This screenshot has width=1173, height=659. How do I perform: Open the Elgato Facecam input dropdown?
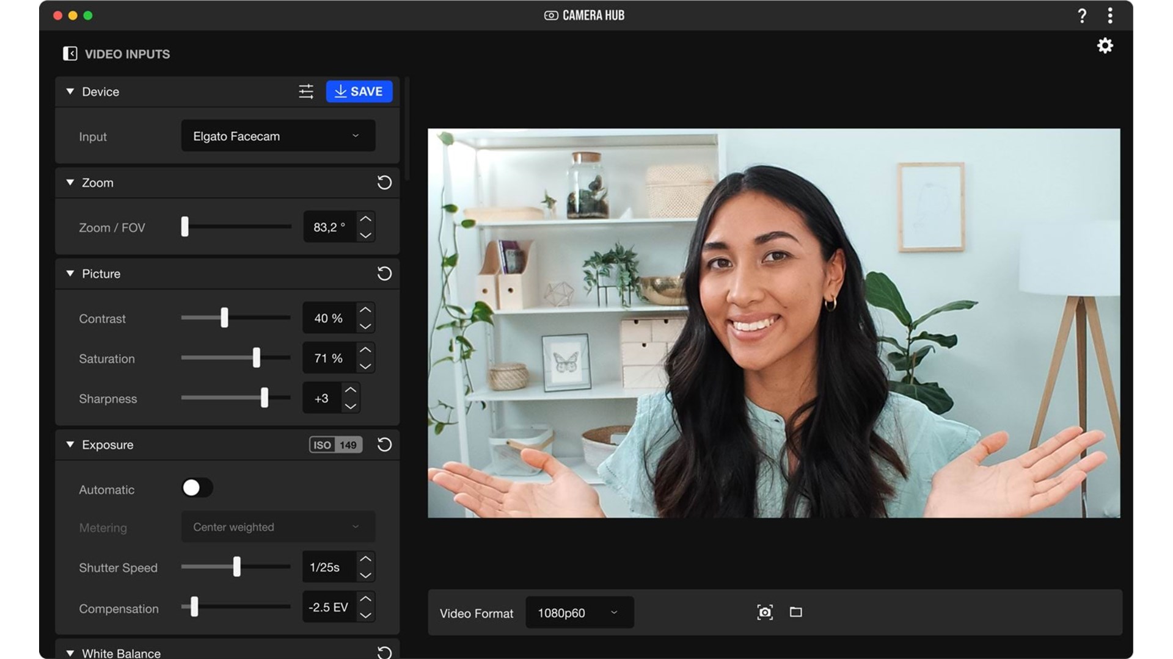pos(278,136)
